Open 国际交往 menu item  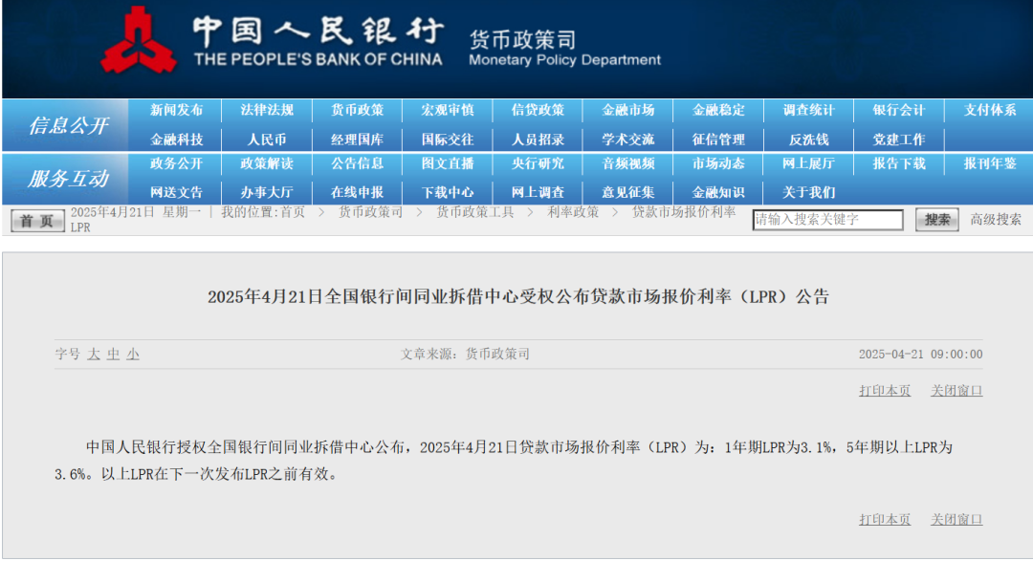coord(448,140)
